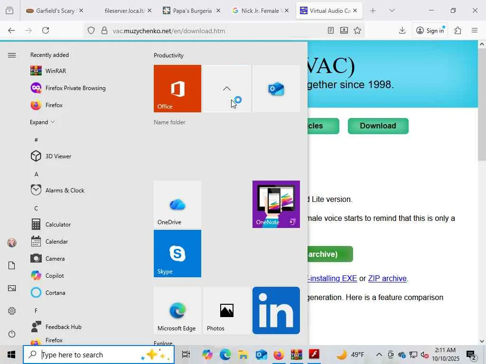Open 3D Viewer app
Viewport: 486px width, 364px height.
51,156
